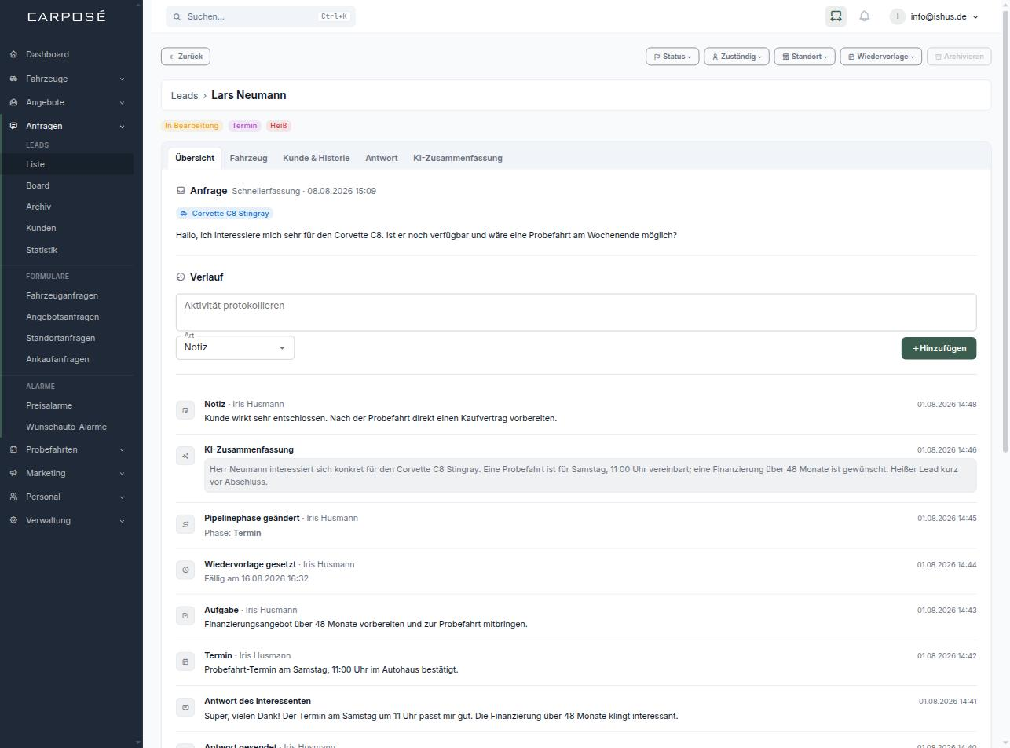Image resolution: width=1010 pixels, height=748 pixels.
Task: Switch to the Fahrzeug tab
Action: point(248,158)
